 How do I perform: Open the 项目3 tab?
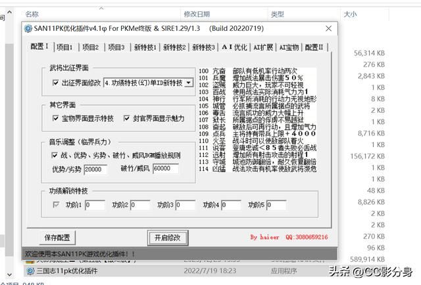(116, 47)
